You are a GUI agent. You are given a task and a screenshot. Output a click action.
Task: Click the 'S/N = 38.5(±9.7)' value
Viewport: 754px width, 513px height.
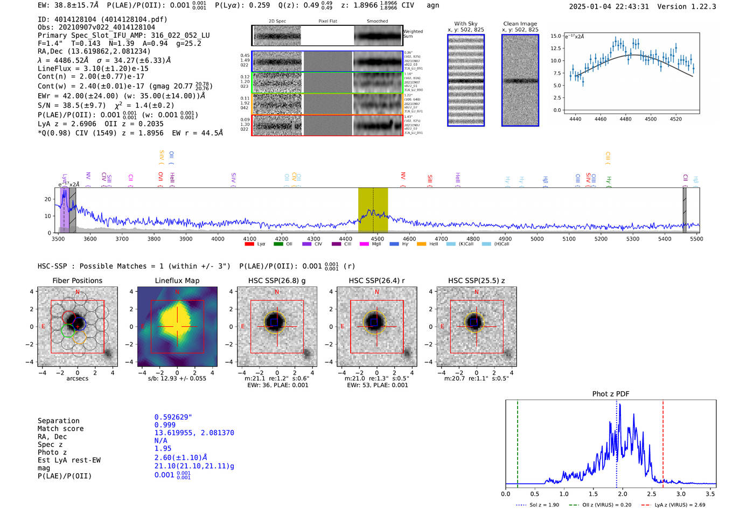point(72,106)
